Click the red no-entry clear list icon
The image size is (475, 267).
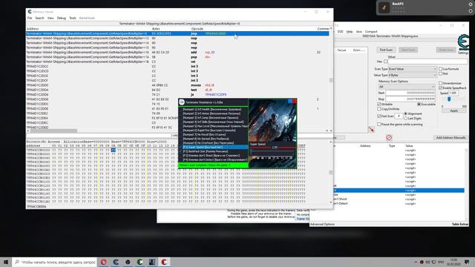(x=389, y=138)
